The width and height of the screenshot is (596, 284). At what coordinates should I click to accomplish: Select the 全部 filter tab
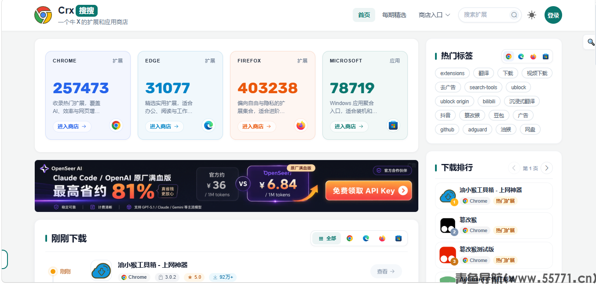click(327, 238)
